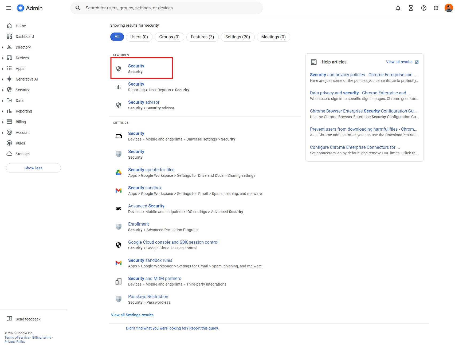Click the Apps grid icon in sidebar

tap(9, 69)
